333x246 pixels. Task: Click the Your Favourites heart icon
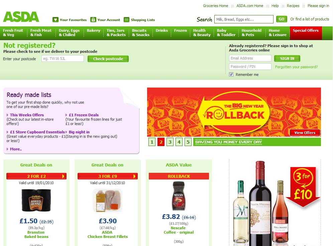pos(55,20)
